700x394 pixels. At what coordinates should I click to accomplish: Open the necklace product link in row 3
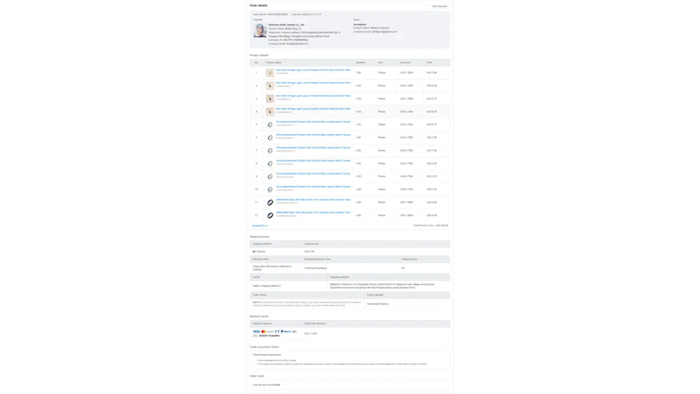(x=313, y=96)
